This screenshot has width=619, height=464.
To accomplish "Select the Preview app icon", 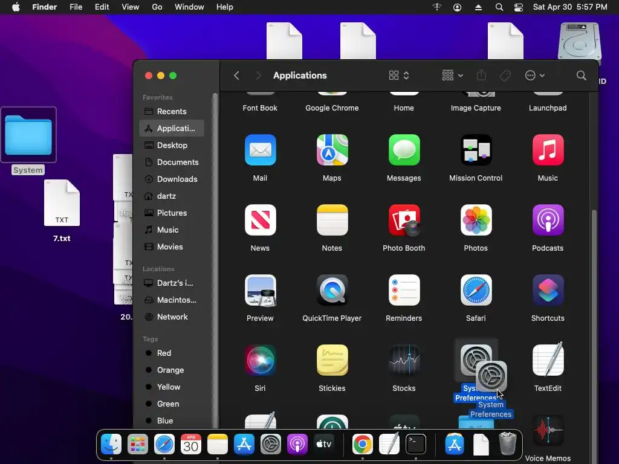I will [x=260, y=291].
